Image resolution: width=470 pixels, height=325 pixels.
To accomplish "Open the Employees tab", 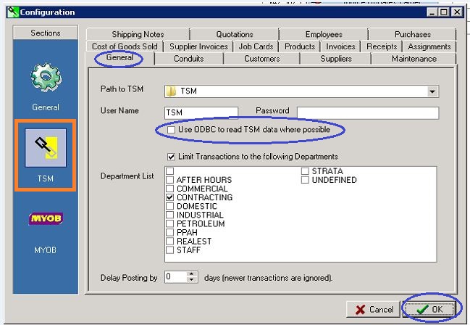I will coord(324,35).
